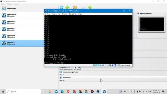Click the active Windows 95 VM taskbar icon
Screen dimensions: 167x94
[x=104, y=92]
